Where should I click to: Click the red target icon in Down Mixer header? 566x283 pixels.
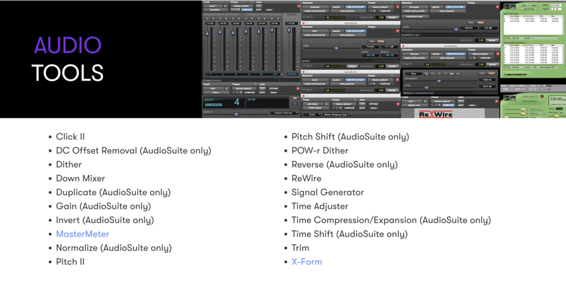click(x=298, y=6)
